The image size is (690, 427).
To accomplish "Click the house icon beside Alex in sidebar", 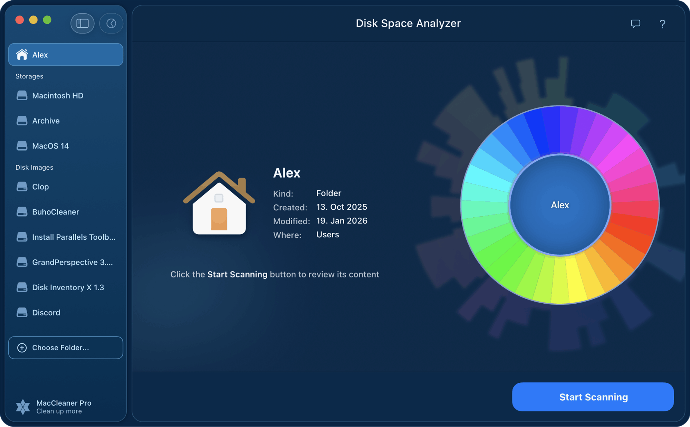I will pos(22,55).
